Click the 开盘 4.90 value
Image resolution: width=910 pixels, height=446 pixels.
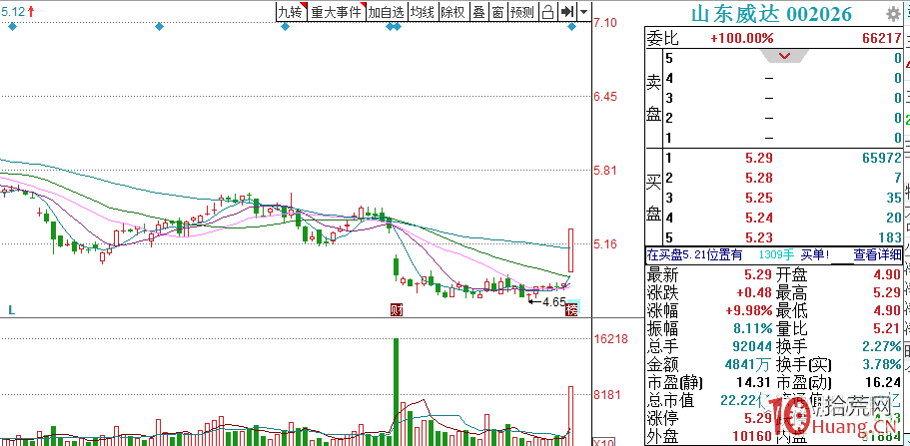coord(886,273)
